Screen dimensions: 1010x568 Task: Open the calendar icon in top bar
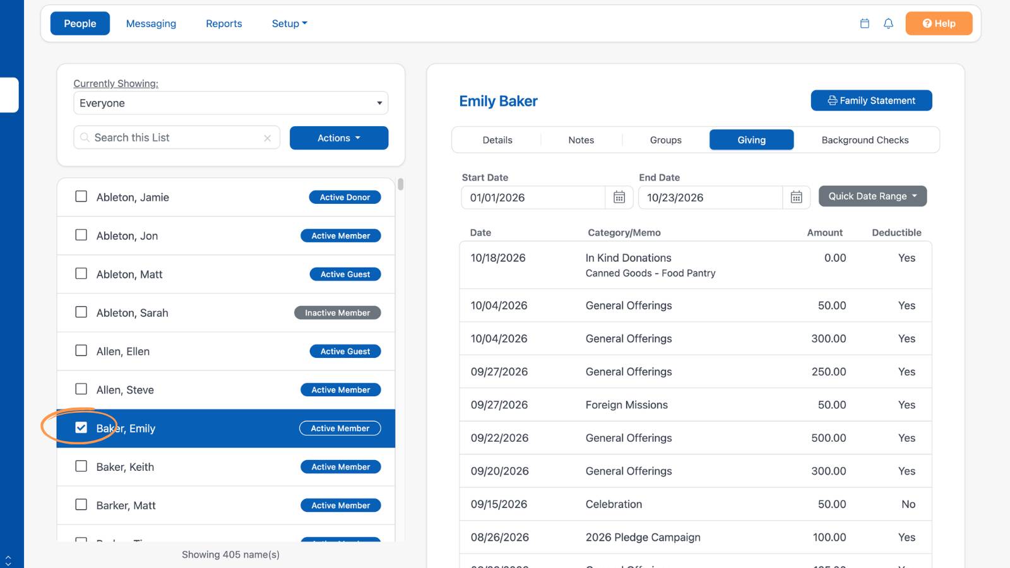point(865,23)
